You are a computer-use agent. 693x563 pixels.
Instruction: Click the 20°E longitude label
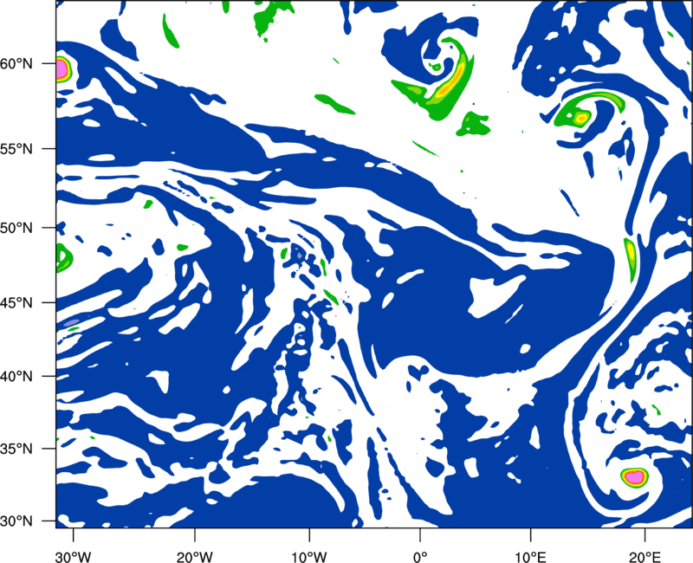(x=644, y=557)
